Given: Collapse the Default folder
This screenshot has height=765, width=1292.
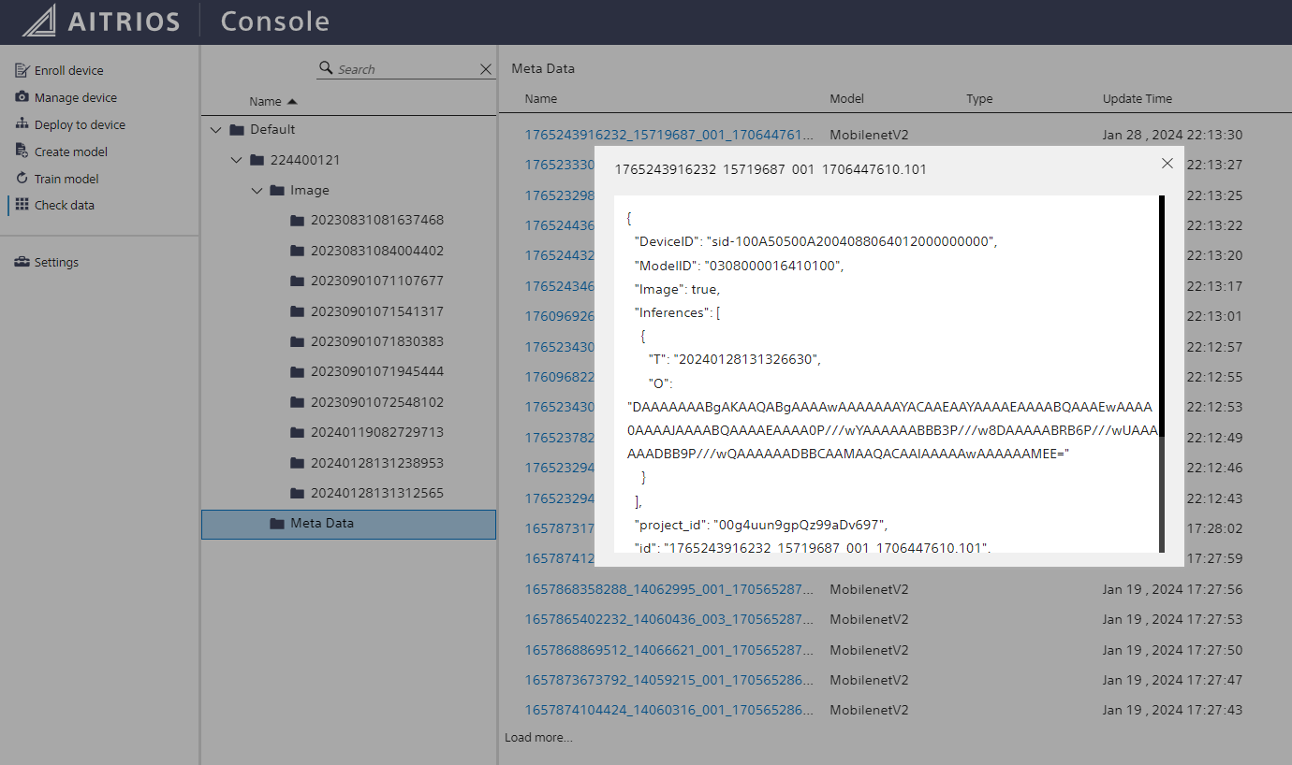Looking at the screenshot, I should point(216,130).
